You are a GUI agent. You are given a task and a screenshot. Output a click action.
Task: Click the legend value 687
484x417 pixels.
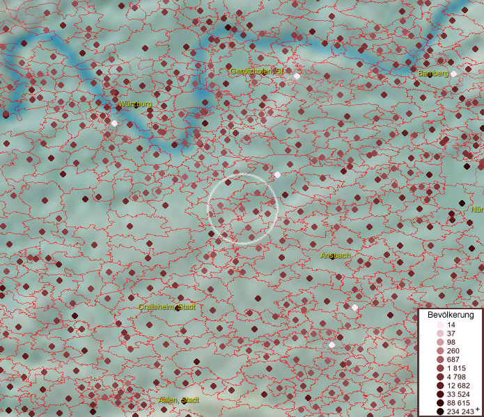pos(453,359)
